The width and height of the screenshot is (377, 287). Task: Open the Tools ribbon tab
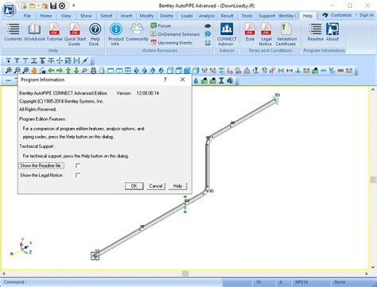247,16
